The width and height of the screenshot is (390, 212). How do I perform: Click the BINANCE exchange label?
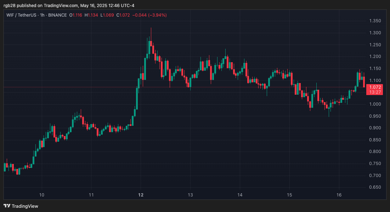[57, 15]
